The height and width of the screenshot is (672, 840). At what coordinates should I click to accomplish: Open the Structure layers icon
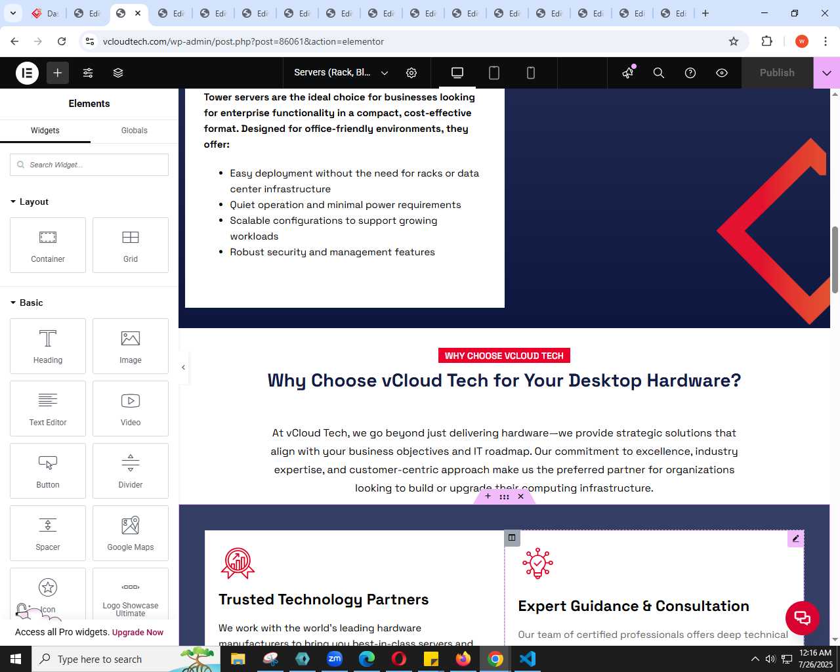point(118,73)
